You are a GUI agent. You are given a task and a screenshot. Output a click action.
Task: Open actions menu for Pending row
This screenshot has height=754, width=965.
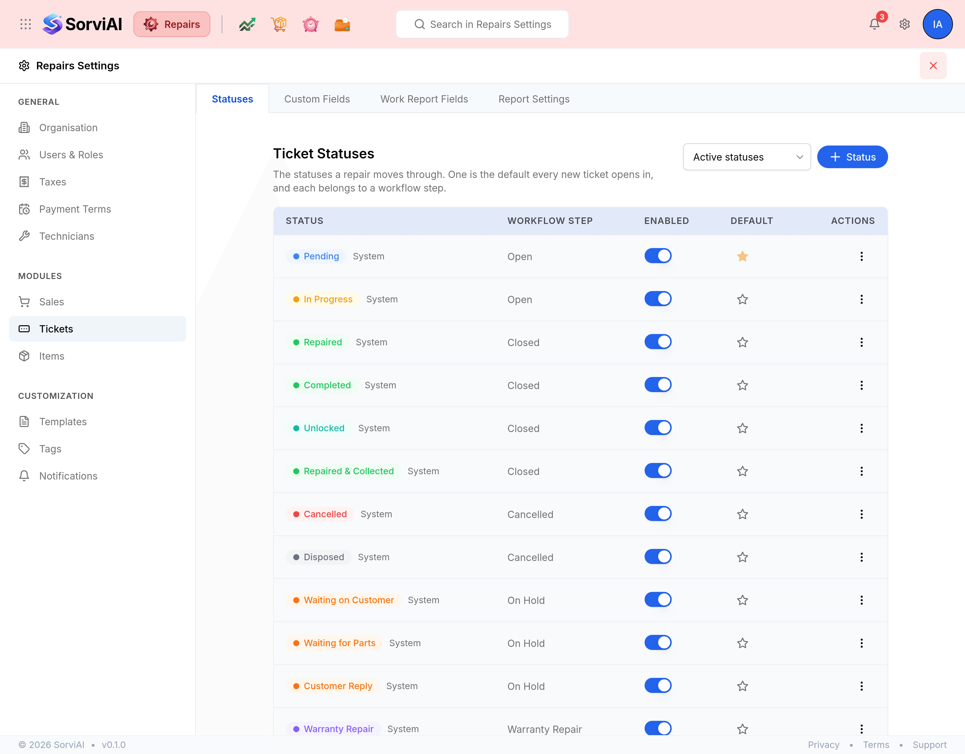pyautogui.click(x=861, y=256)
